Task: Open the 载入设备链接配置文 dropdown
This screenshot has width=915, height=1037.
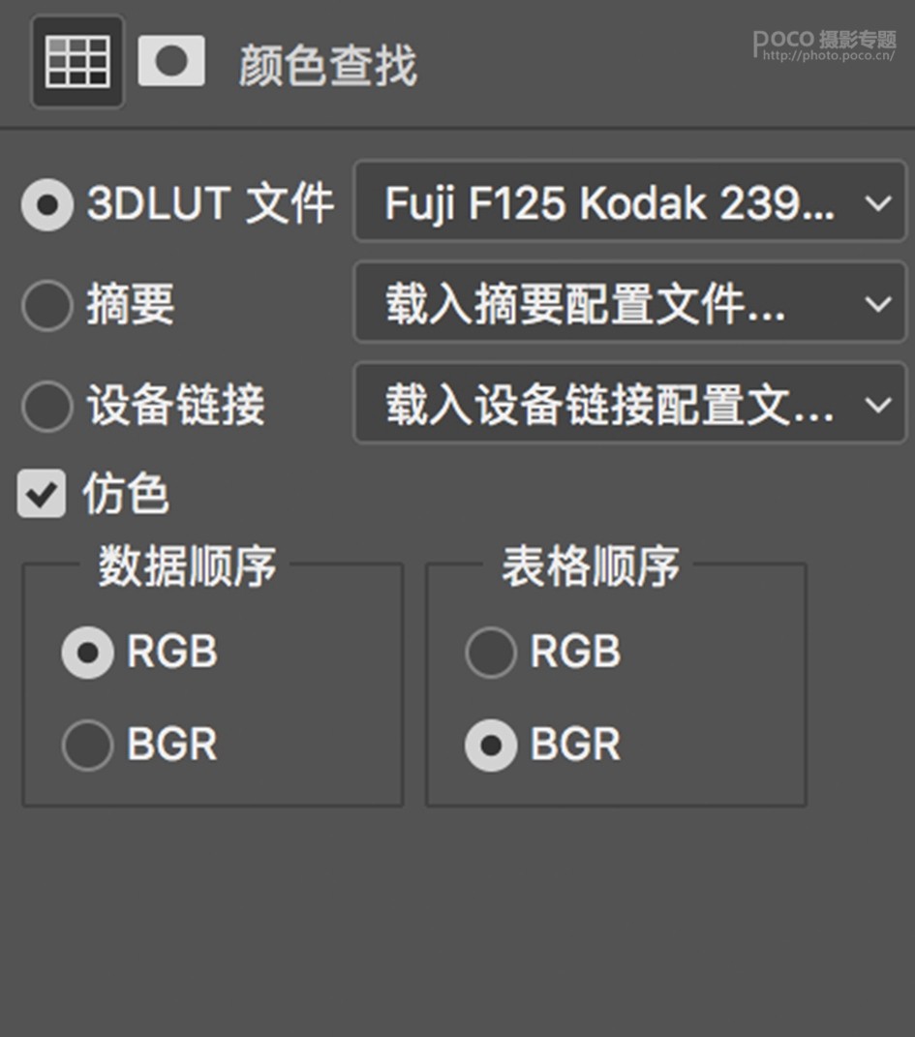Action: point(630,404)
